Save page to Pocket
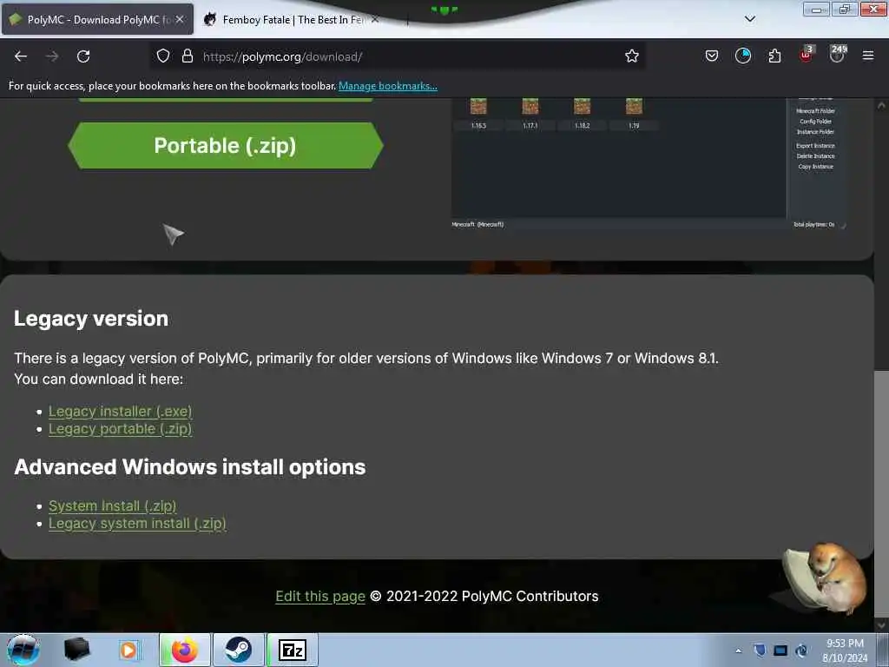Viewport: 889px width, 667px height. [712, 56]
